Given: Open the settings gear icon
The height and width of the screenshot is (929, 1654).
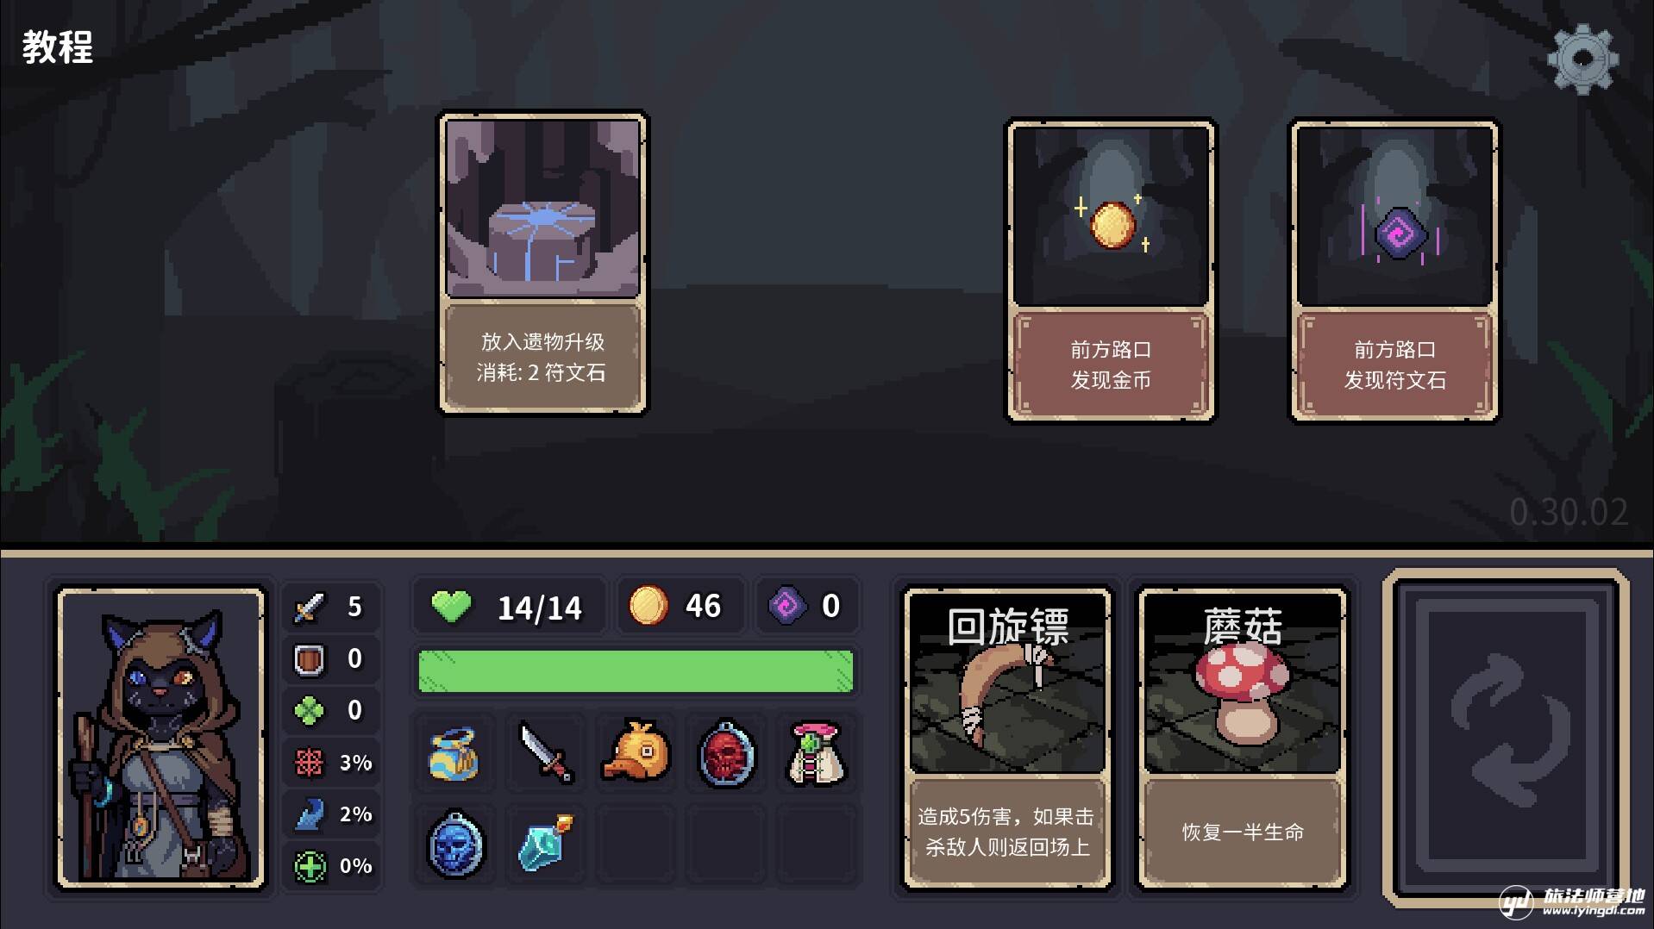Looking at the screenshot, I should pyautogui.click(x=1582, y=59).
